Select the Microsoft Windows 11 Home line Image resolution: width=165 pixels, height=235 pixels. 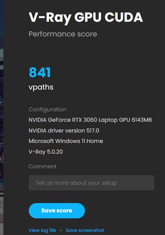[x=66, y=141]
